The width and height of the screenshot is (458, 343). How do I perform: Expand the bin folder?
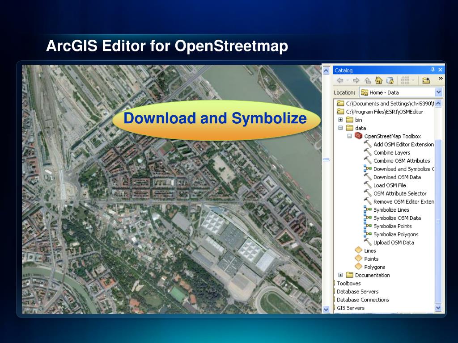pyautogui.click(x=340, y=120)
